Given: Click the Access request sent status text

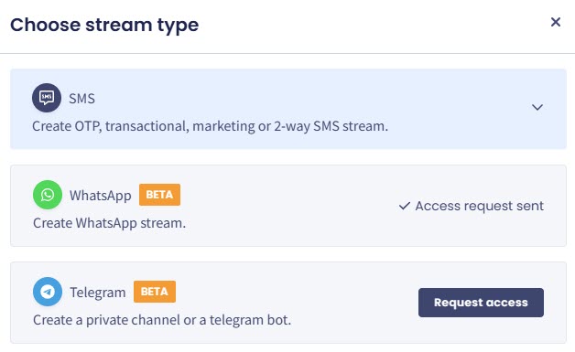Looking at the screenshot, I should coord(479,206).
